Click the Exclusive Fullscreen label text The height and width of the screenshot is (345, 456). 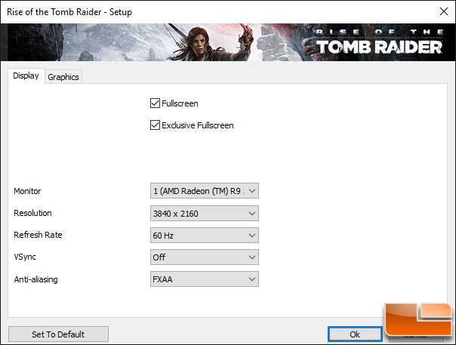click(x=198, y=125)
